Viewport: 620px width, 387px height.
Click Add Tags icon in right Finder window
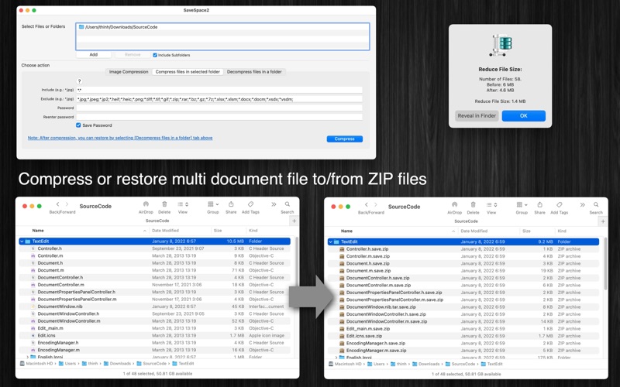559,204
